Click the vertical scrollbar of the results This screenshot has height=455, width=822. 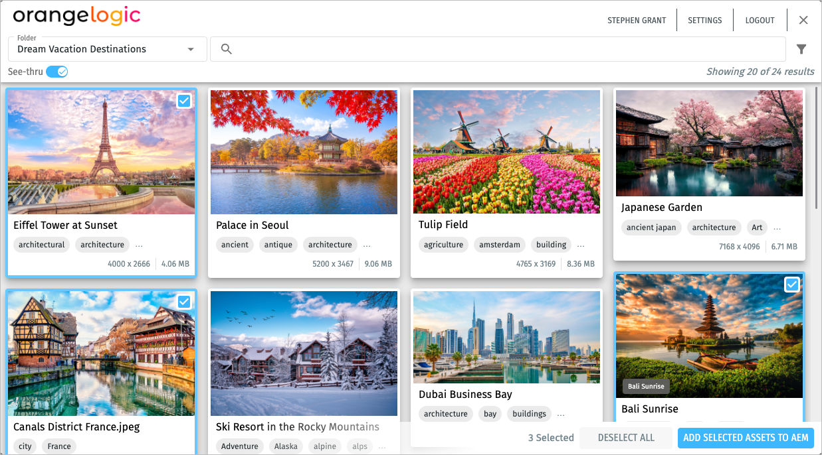coord(817,149)
